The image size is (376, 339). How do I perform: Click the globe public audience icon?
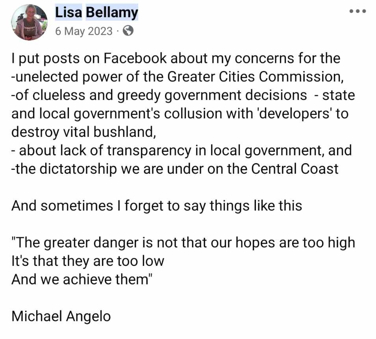coord(128,31)
